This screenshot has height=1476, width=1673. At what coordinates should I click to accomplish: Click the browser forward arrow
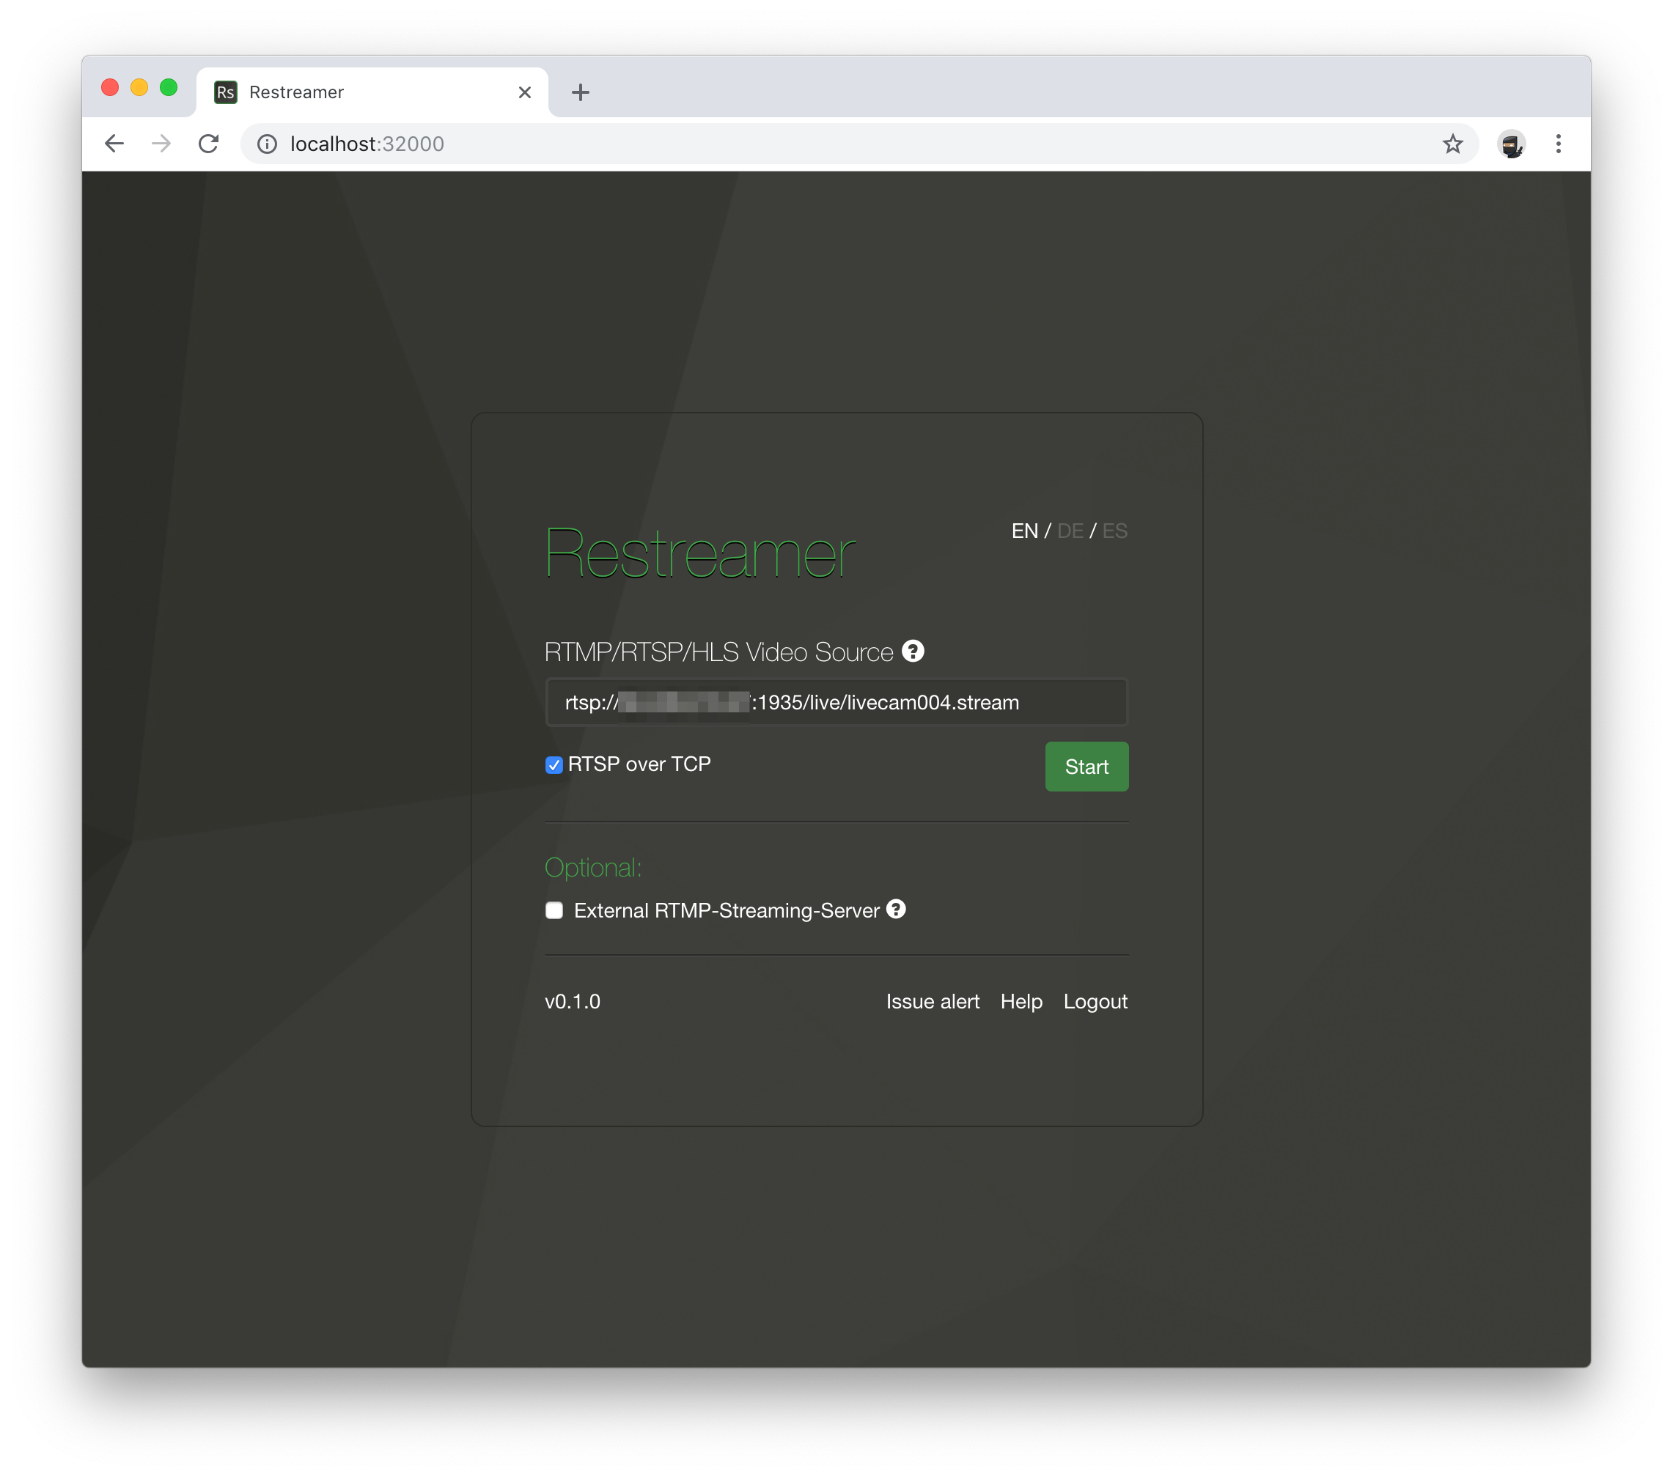161,144
